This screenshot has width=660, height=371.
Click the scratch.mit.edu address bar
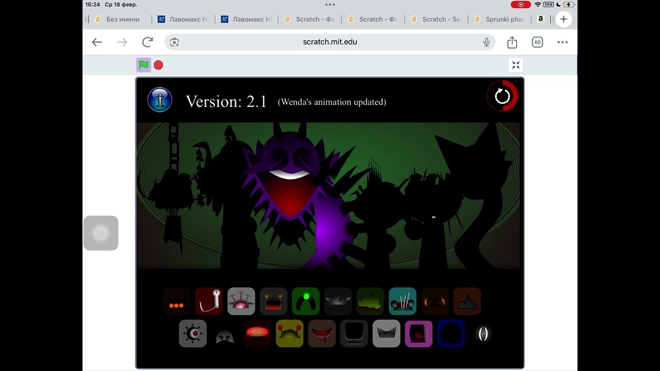click(330, 42)
